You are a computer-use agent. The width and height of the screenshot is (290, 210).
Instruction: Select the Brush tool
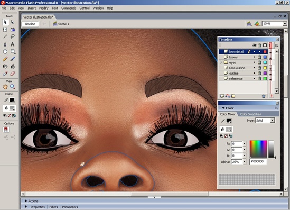(x=12, y=59)
